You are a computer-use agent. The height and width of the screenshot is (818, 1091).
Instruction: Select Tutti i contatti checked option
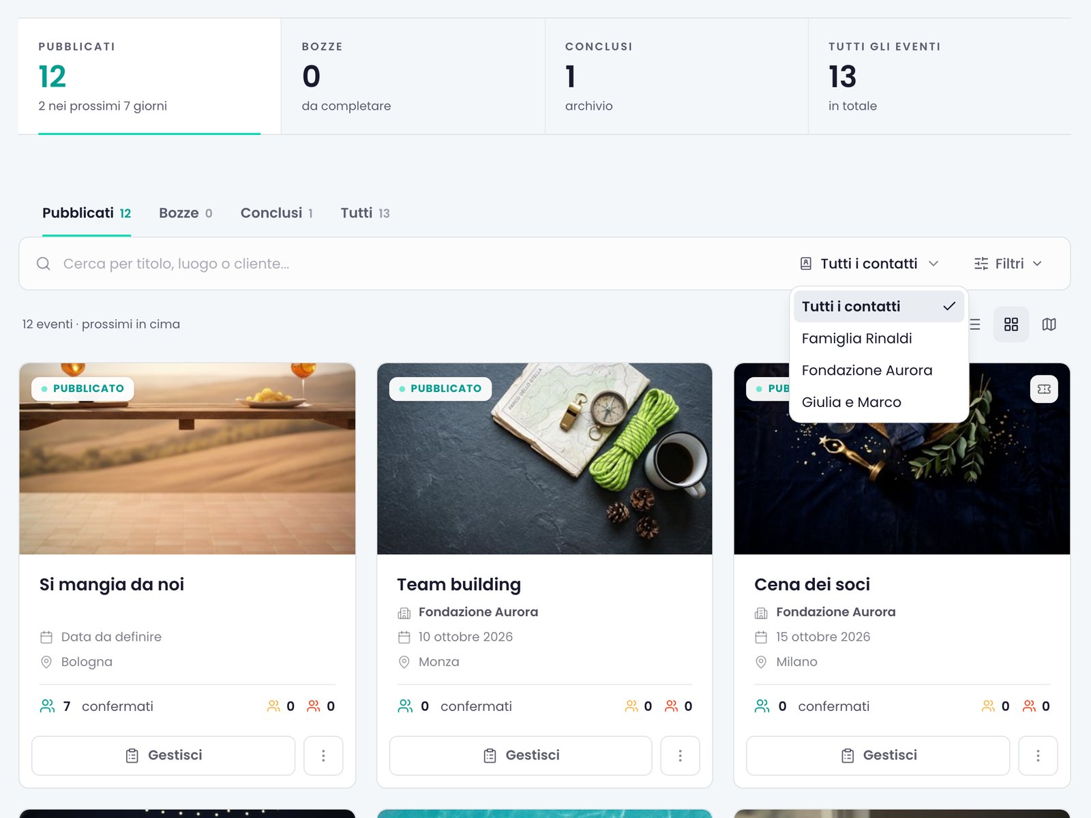coord(879,307)
